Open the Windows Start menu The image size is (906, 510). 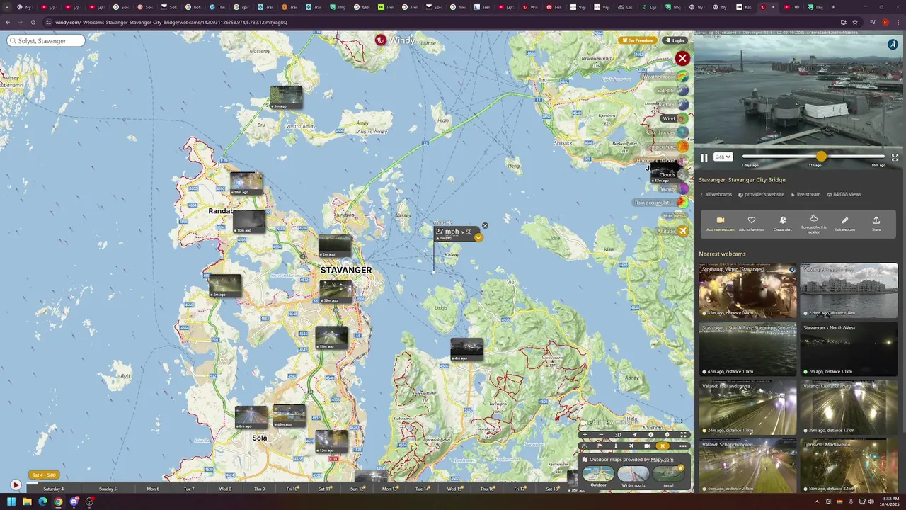11,501
